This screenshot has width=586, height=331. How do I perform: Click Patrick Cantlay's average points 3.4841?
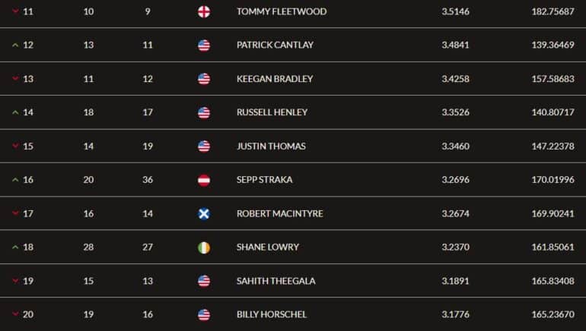click(455, 45)
